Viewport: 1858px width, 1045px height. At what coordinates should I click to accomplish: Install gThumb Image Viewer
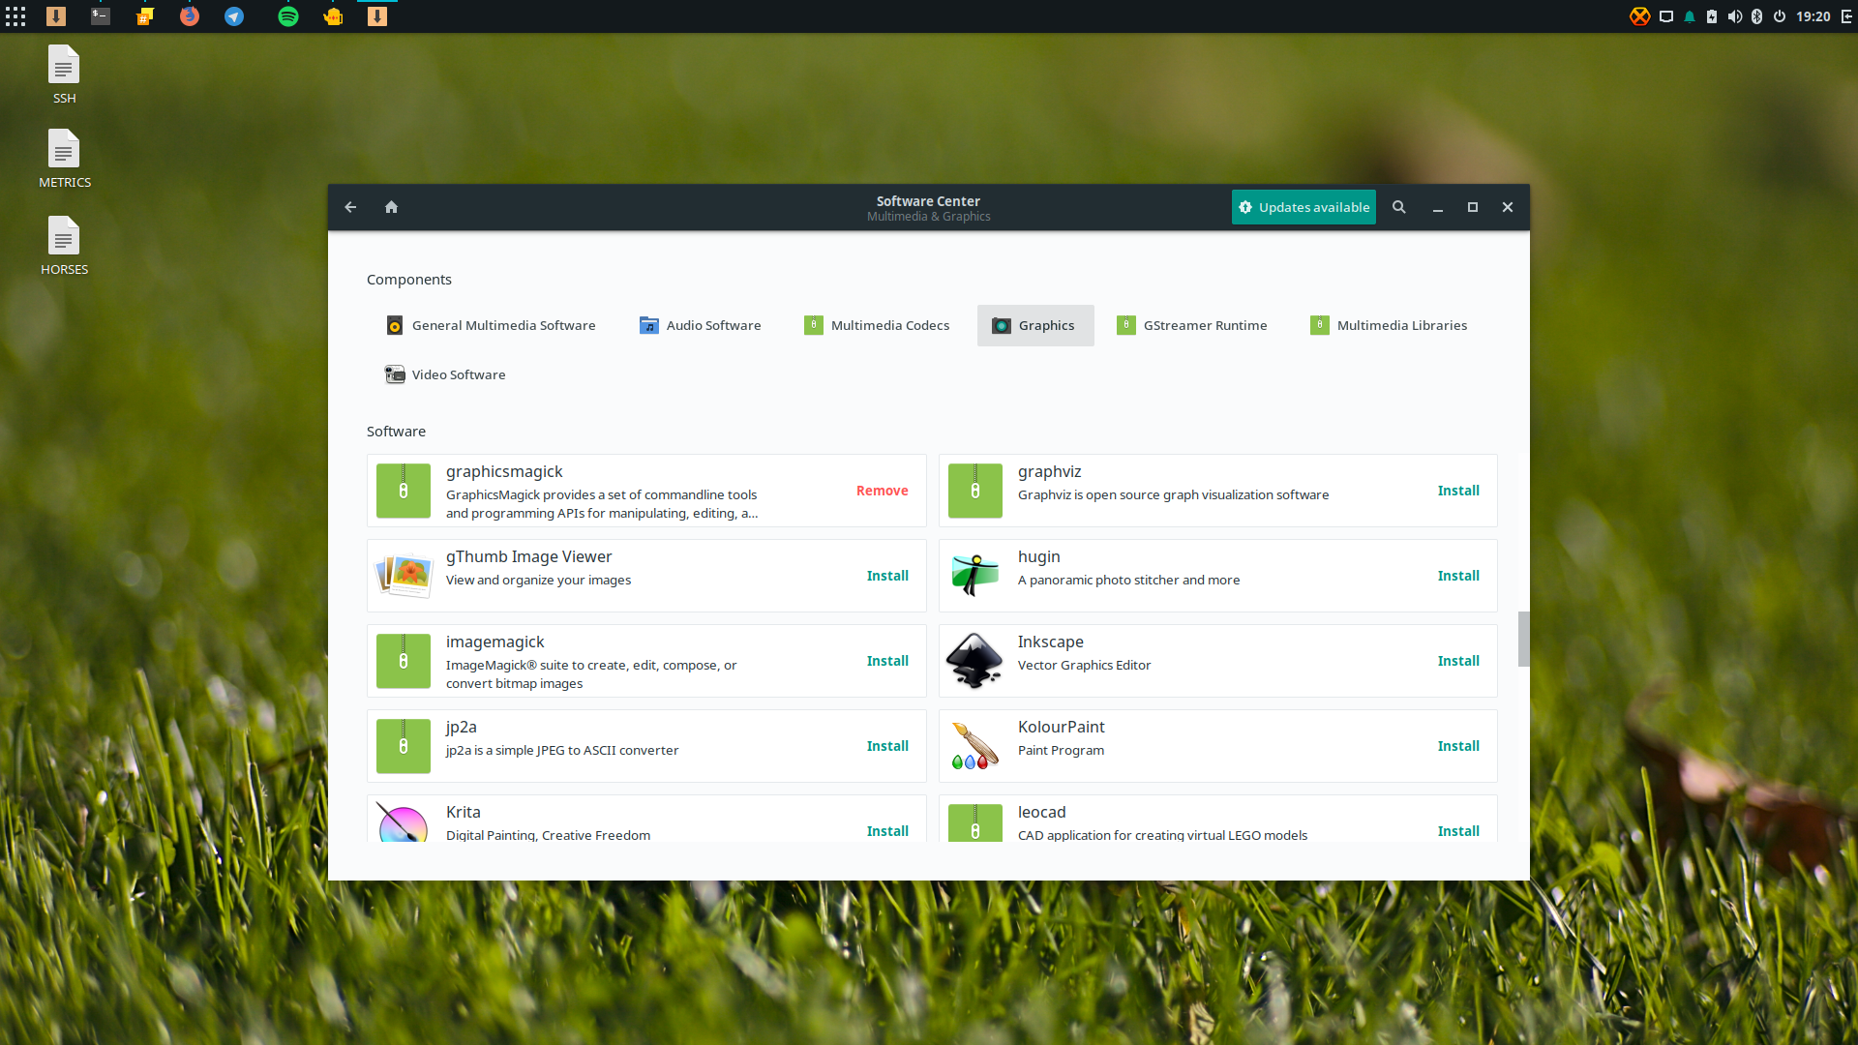887,576
